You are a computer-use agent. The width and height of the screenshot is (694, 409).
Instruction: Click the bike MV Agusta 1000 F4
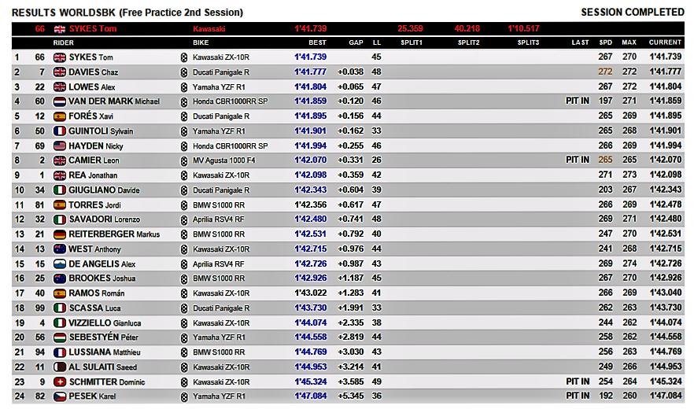tap(224, 160)
